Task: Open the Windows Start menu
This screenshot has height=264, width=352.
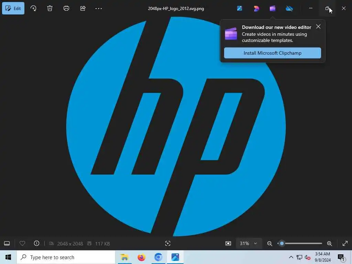Action: [x=8, y=257]
